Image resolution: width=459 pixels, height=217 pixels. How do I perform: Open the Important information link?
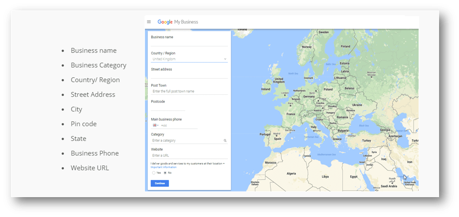tap(163, 167)
